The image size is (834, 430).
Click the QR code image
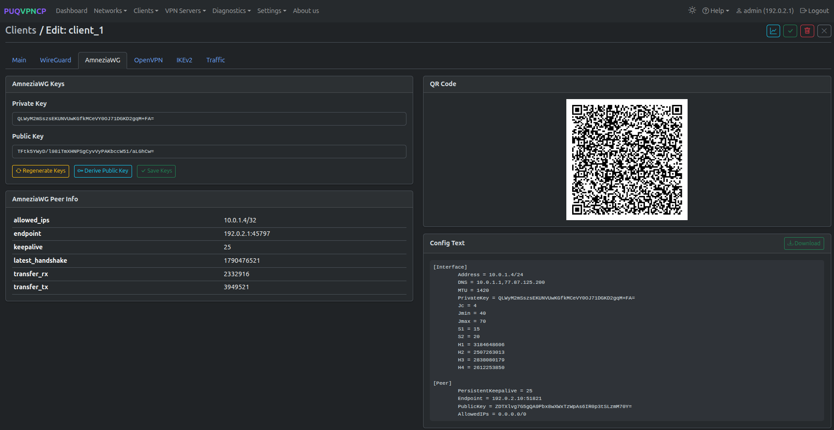point(627,160)
